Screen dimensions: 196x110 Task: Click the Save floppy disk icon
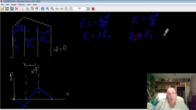[12, 9]
